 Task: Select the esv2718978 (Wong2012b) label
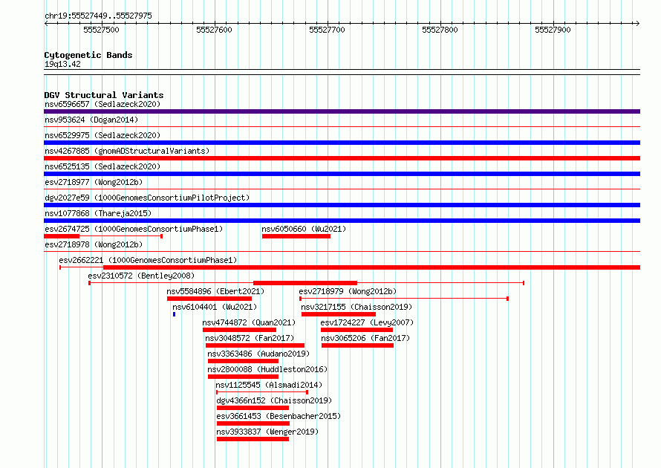pos(94,244)
